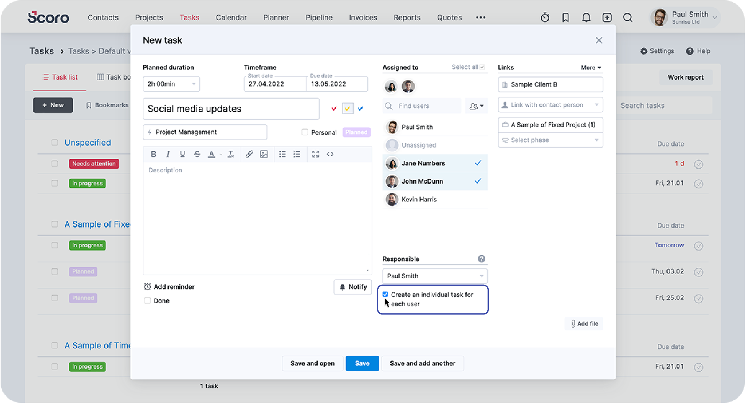Check the Unspecified group checkbox
The width and height of the screenshot is (745, 403).
pyautogui.click(x=55, y=142)
